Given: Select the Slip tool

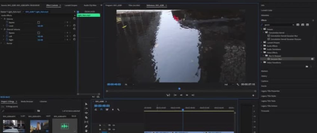Looking at the screenshot, I should pyautogui.click(x=86, y=122).
